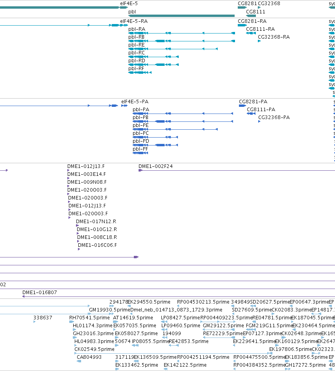Image resolution: width=335 pixels, height=371 pixels.
Task: Open EST CK02549.5prime
Action: 94,349
